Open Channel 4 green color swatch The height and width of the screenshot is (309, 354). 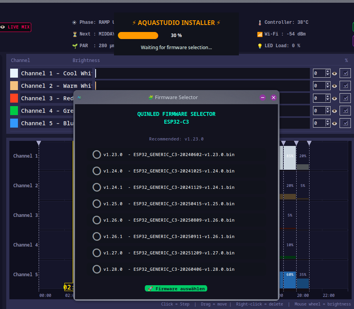pyautogui.click(x=14, y=110)
